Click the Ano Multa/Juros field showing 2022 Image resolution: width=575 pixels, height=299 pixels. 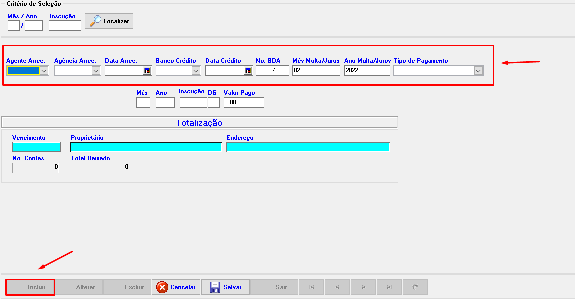[367, 71]
